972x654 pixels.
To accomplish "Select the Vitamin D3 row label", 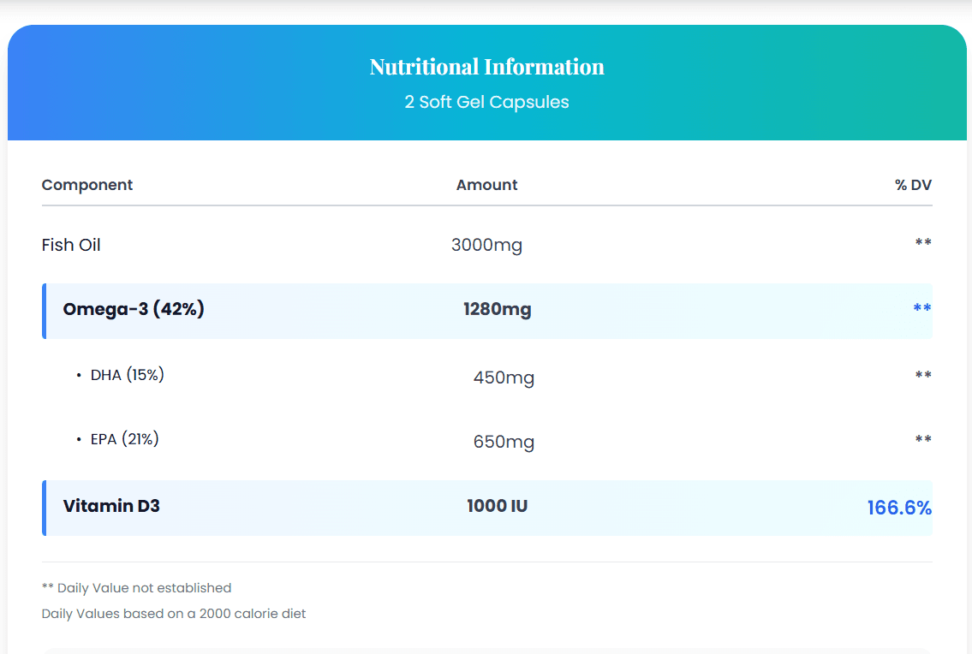I will [111, 506].
